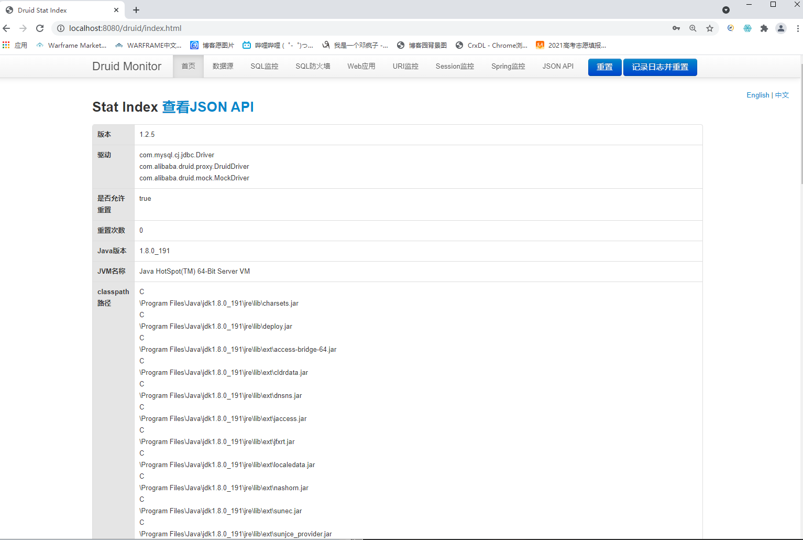The image size is (803, 540).
Task: Open the WARFRAME中文 bookmark
Action: [x=148, y=45]
